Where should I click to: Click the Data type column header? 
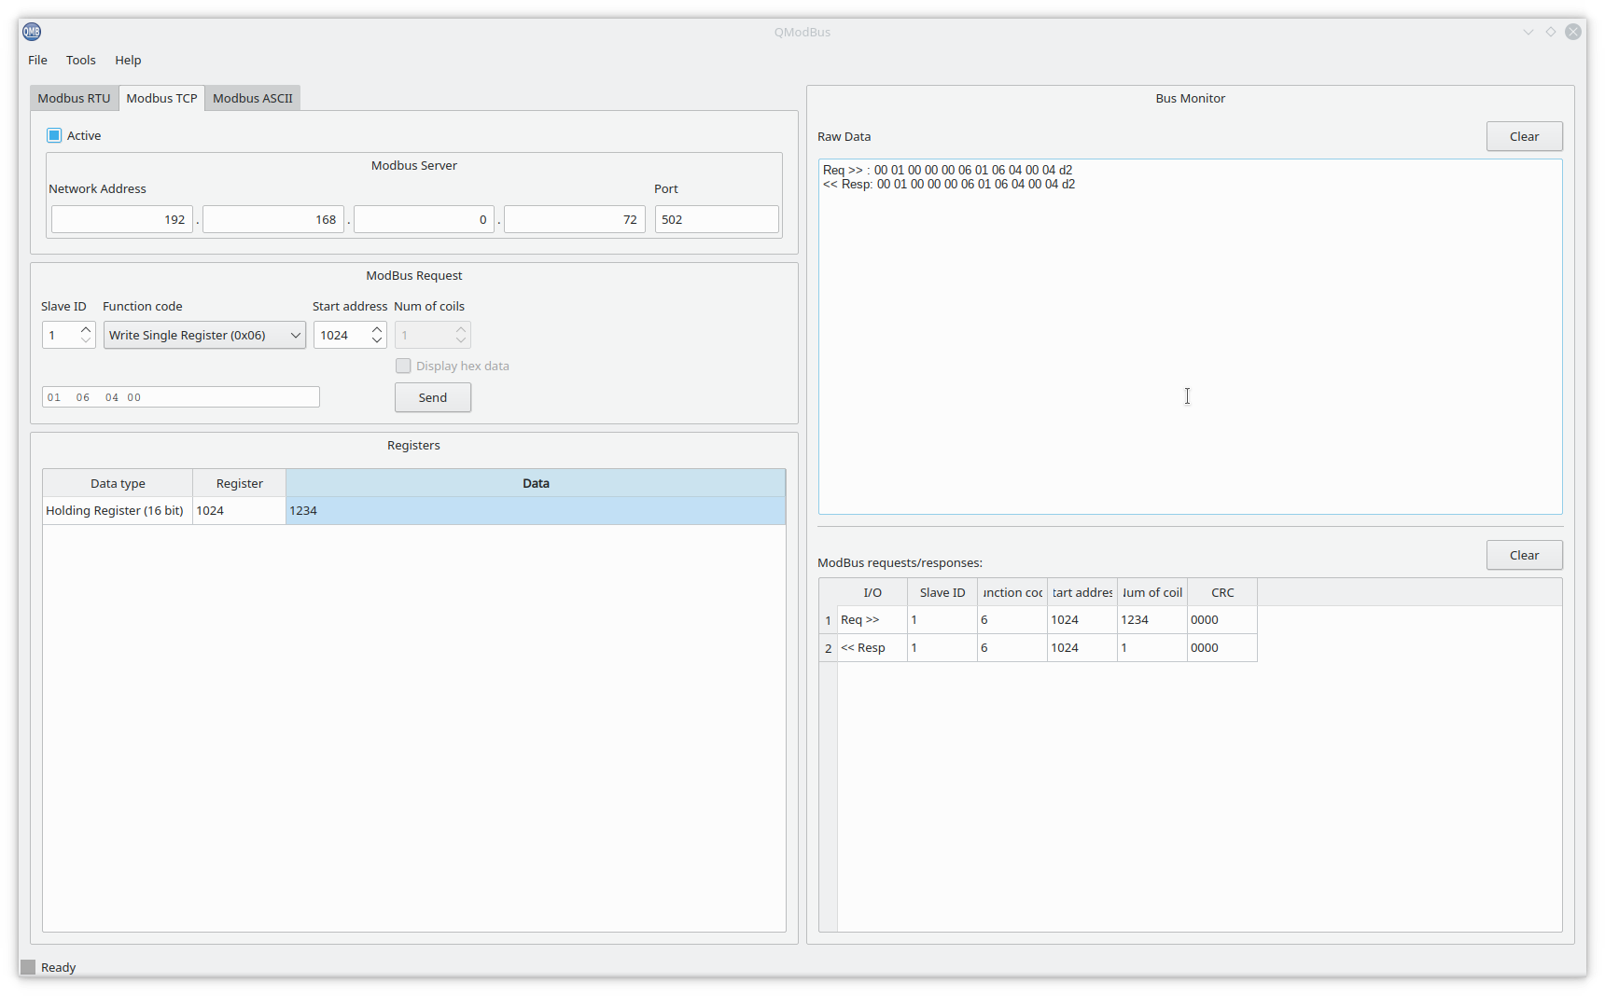pos(118,483)
